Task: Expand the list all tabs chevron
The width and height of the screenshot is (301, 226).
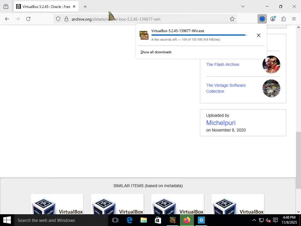Action: 243,6
